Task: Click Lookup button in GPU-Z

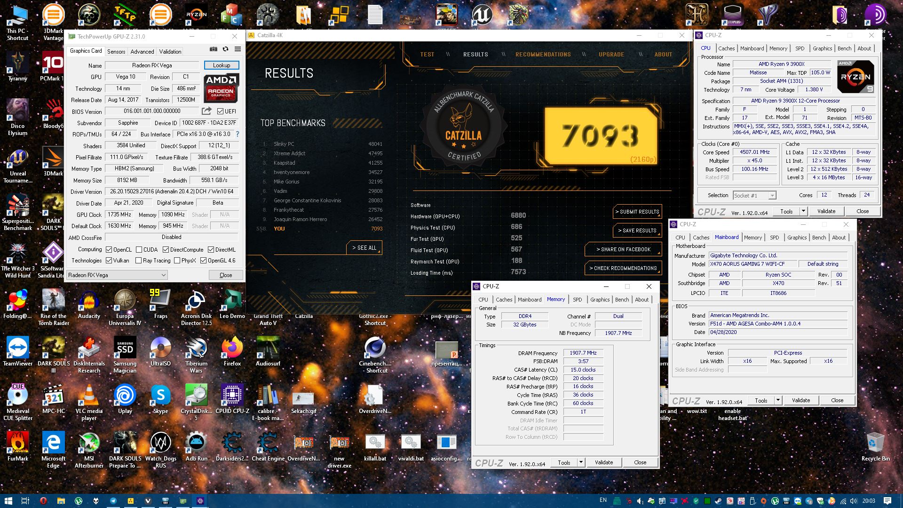Action: 222,65
